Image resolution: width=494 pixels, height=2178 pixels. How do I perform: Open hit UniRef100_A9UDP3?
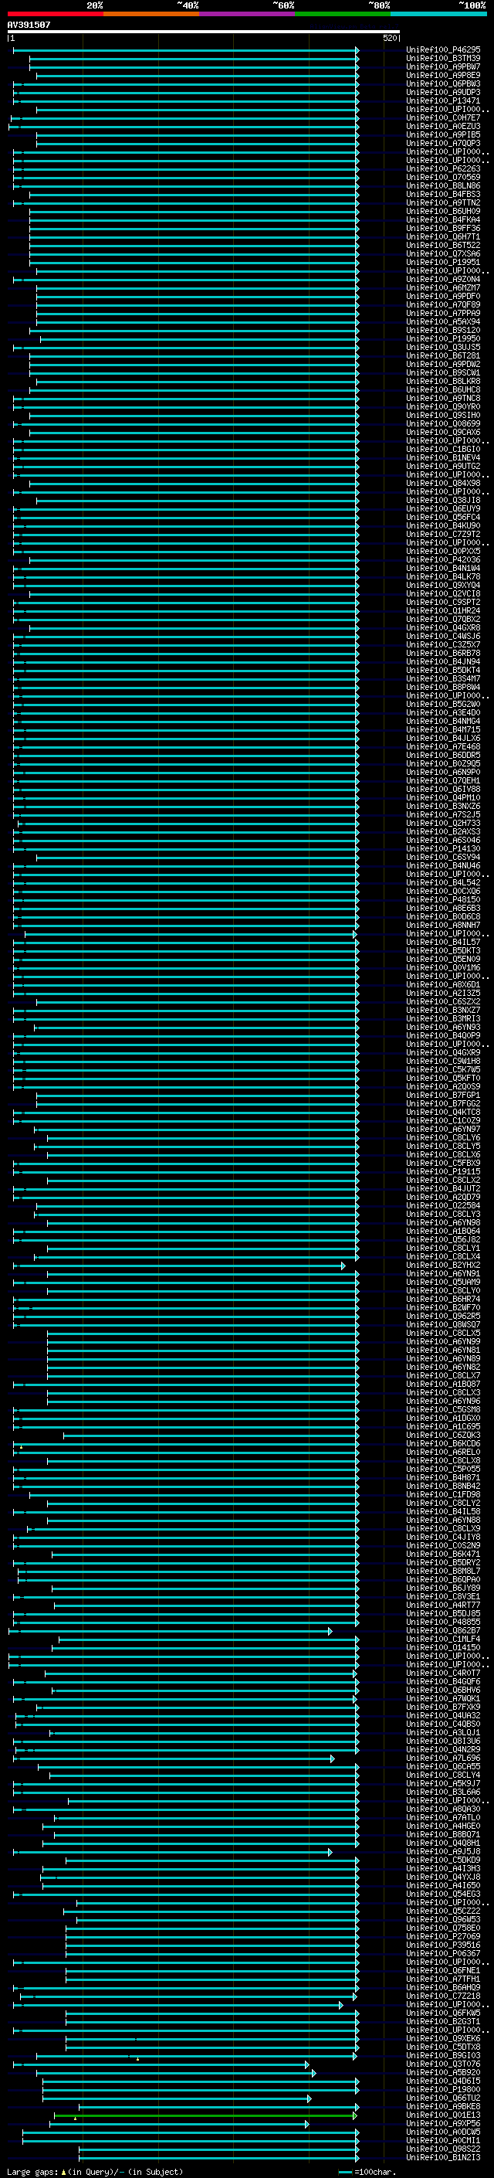click(443, 92)
